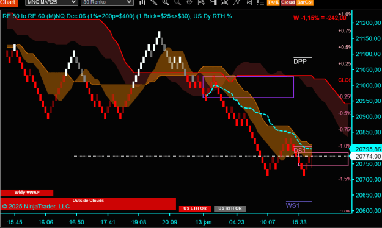This screenshot has width=382, height=228.
Task: Open the chart properties list icon
Action: click(260, 2)
